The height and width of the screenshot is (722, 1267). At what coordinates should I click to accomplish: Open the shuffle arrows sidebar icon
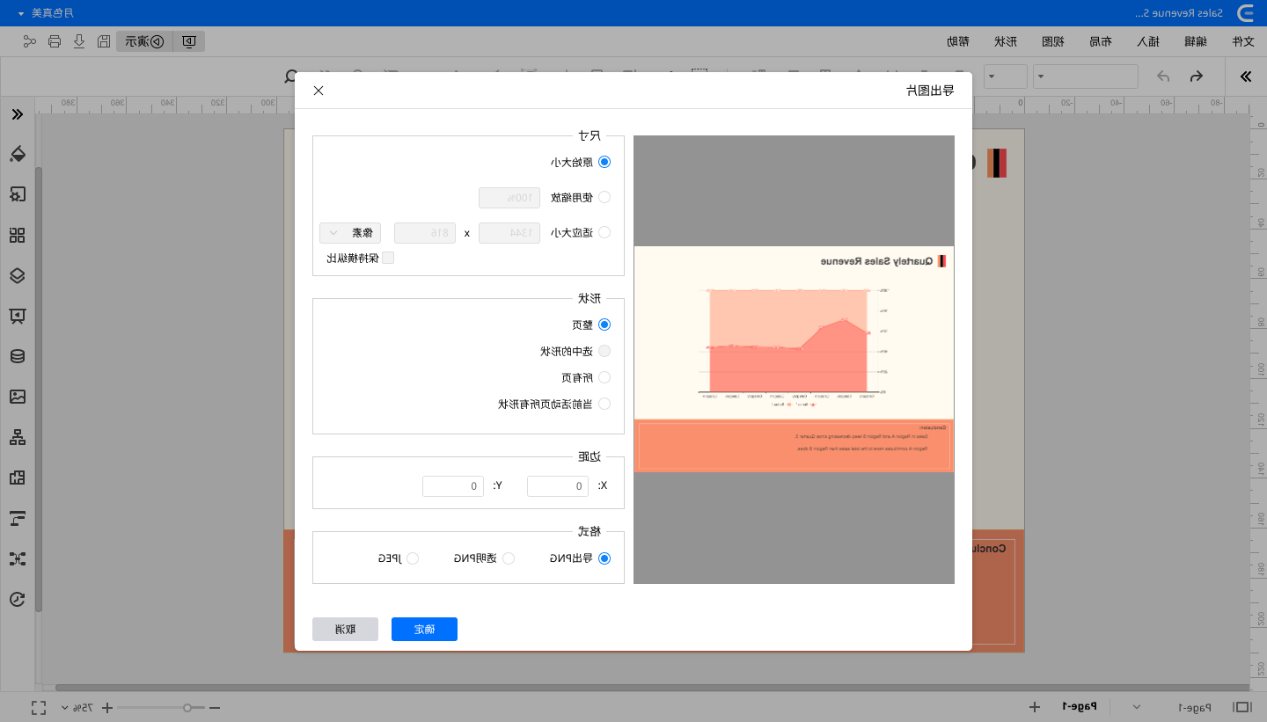(18, 558)
